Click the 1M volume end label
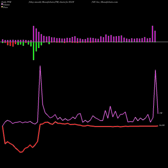Image resolution: width=168 pixels, height=168 pixels. (x=161, y=113)
